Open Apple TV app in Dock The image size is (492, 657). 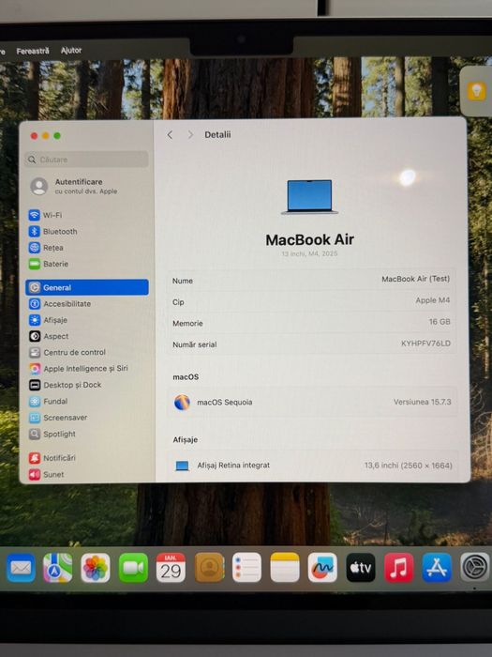point(361,568)
